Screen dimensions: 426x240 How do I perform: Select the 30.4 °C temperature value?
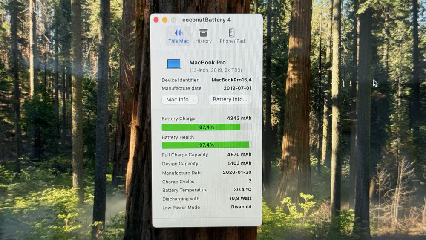243,189
